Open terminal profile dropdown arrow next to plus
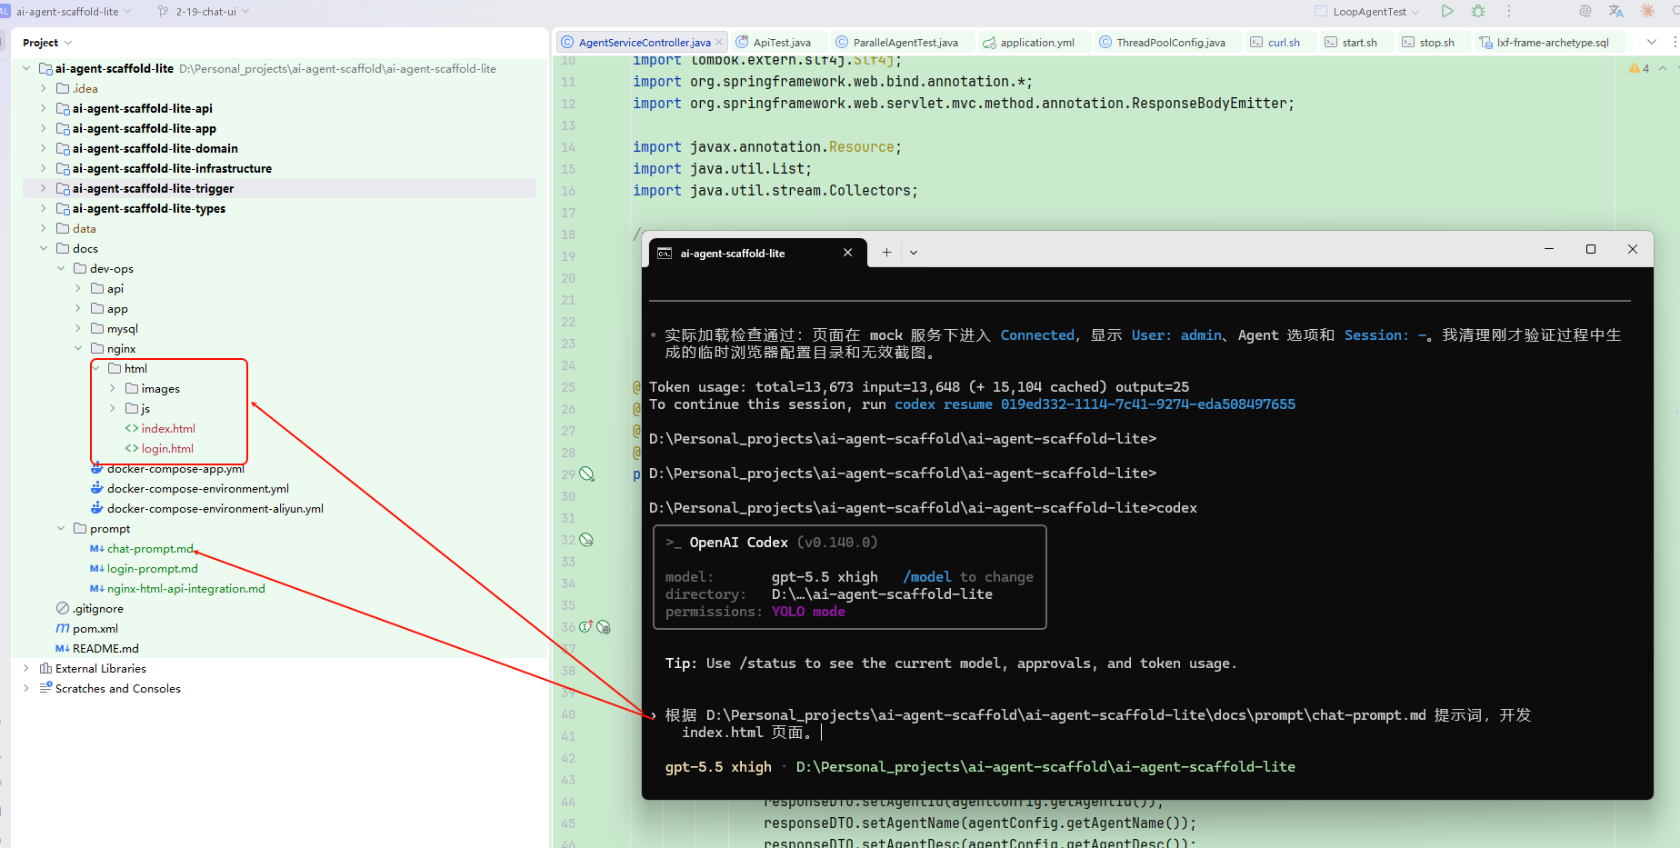Screen dimensions: 1680x848 (914, 253)
